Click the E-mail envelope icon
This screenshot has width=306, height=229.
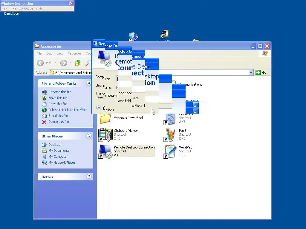coord(44,116)
